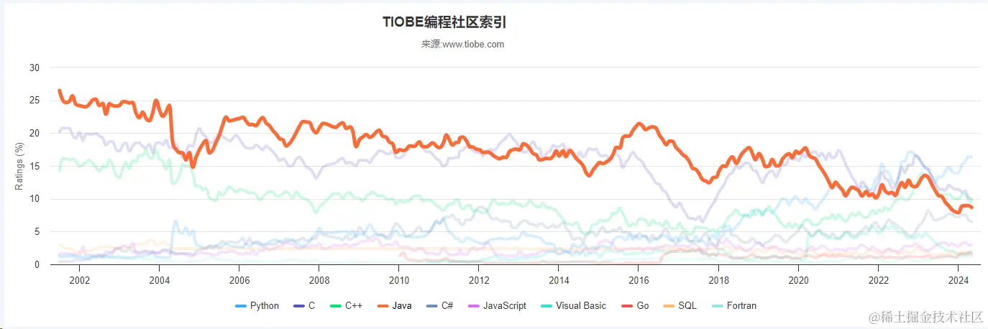Click the Java legend label

click(x=402, y=305)
